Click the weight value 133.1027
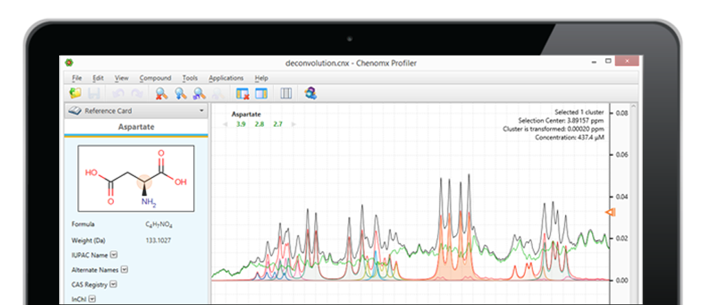 [158, 241]
